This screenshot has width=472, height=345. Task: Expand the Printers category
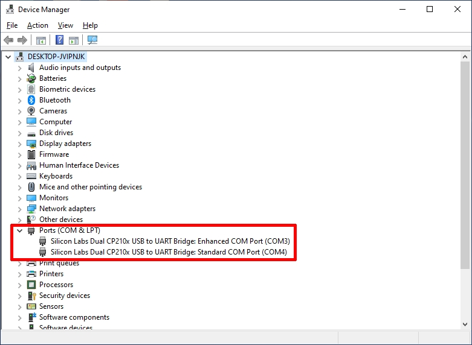click(x=19, y=274)
